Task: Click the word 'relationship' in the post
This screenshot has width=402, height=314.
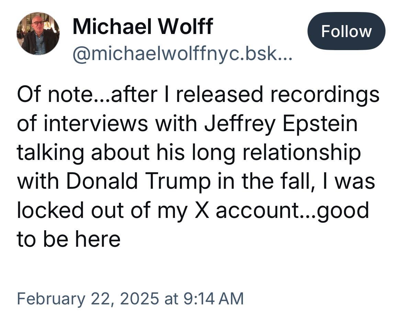Action: pyautogui.click(x=302, y=153)
